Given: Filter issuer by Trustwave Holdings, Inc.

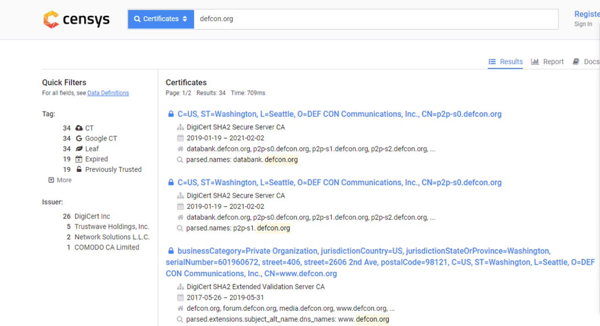Looking at the screenshot, I should tap(112, 227).
